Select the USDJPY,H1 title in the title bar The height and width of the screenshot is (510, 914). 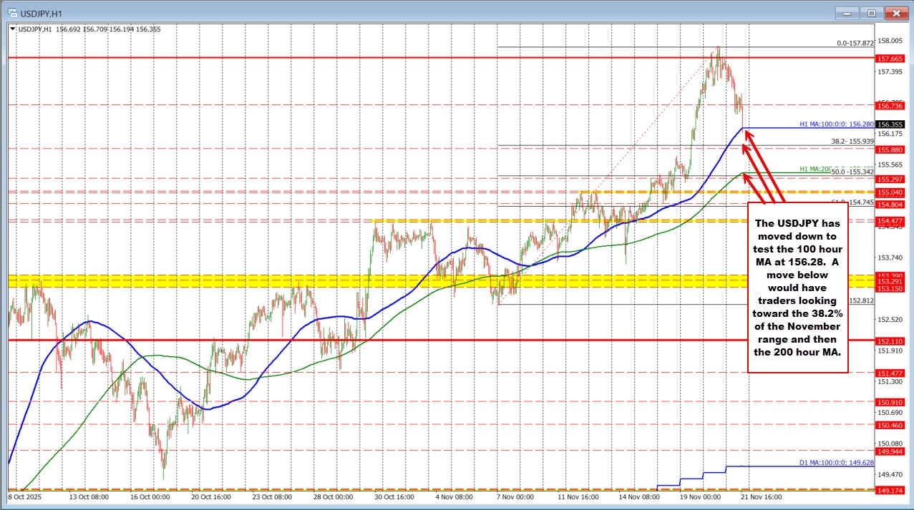(x=41, y=13)
